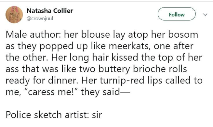Click the "Police sketch artist: sir" line
This screenshot has height=127, width=213.
point(54,114)
